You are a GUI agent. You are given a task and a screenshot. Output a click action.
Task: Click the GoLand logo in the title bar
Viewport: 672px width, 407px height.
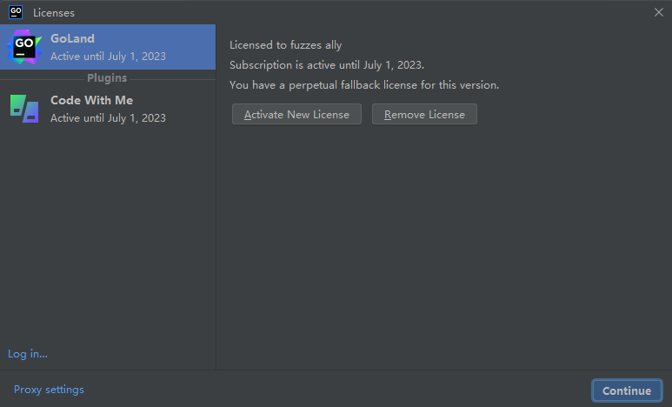pyautogui.click(x=16, y=12)
